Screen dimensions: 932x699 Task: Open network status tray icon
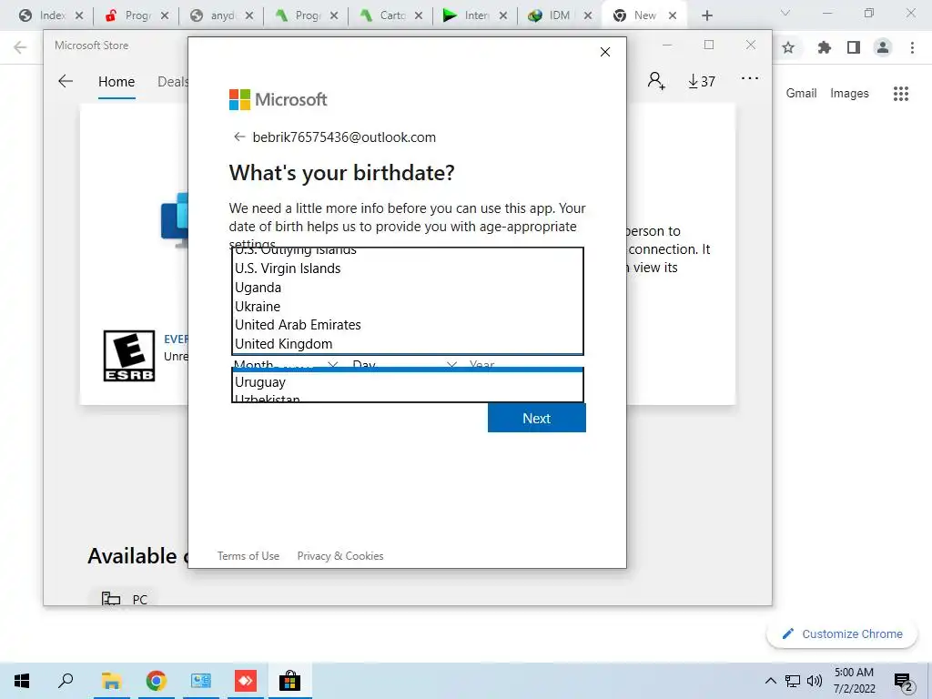[x=793, y=681]
